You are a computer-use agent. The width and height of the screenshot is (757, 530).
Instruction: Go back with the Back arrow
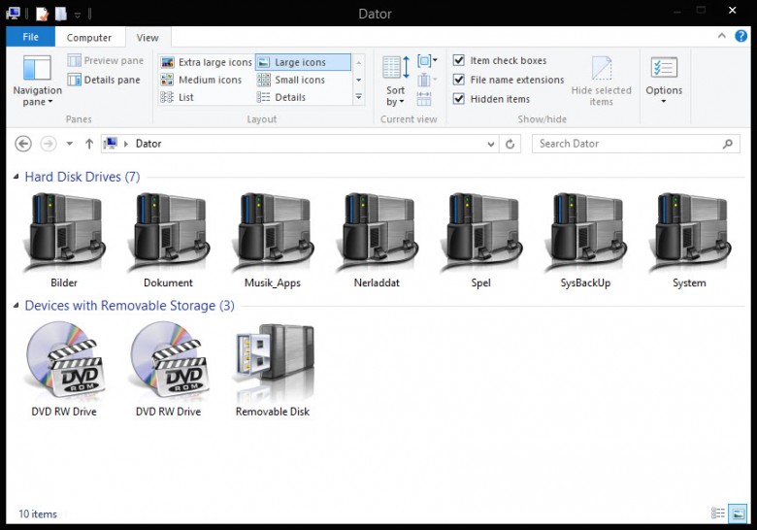click(23, 144)
